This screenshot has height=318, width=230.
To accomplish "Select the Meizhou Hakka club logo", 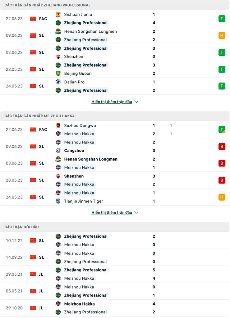I will (x=58, y=134).
